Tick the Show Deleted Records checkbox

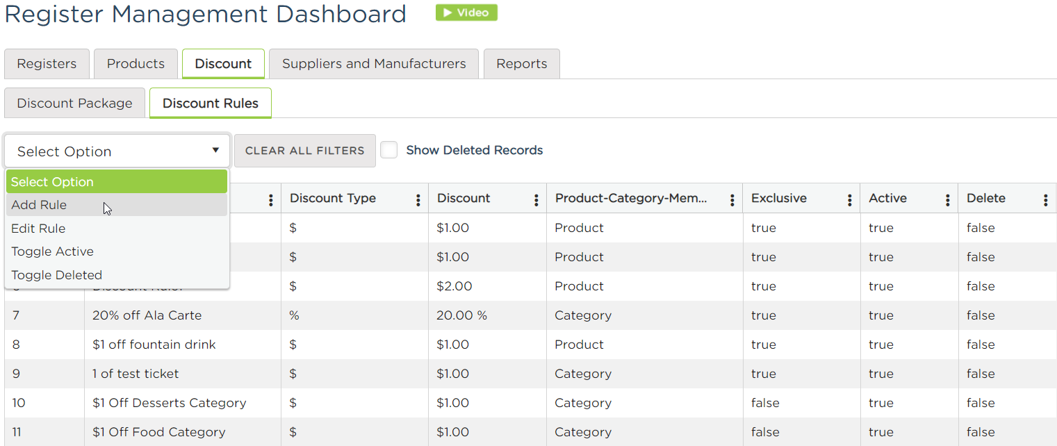389,150
